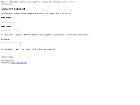Click the "Powered by" text
The height and width of the screenshot is (105, 140).
5,63
